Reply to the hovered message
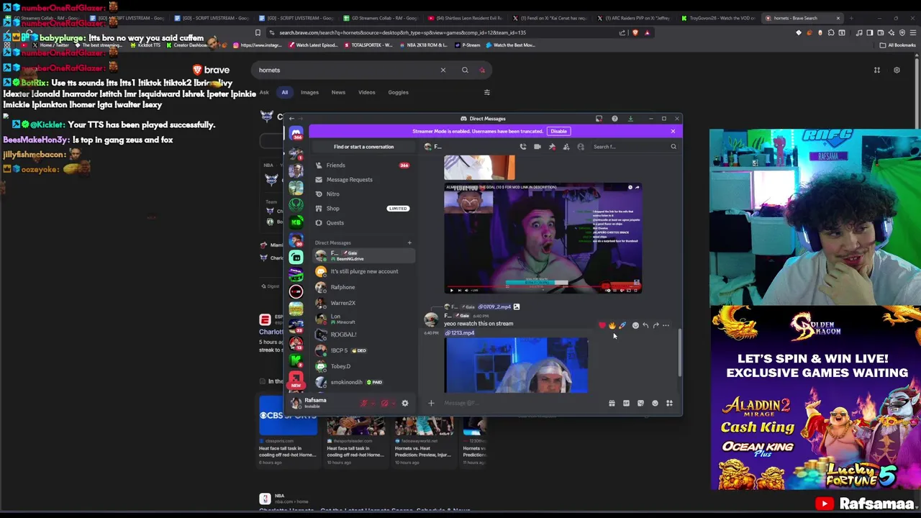 click(645, 325)
